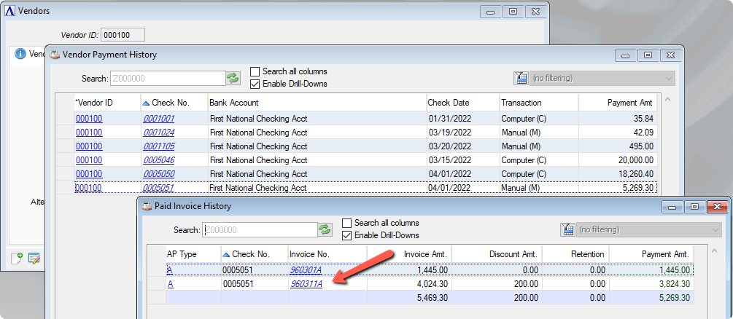Viewport: 733px width, 319px height.
Task: Click Vendor Payment History title bar icon
Action: pyautogui.click(x=55, y=55)
